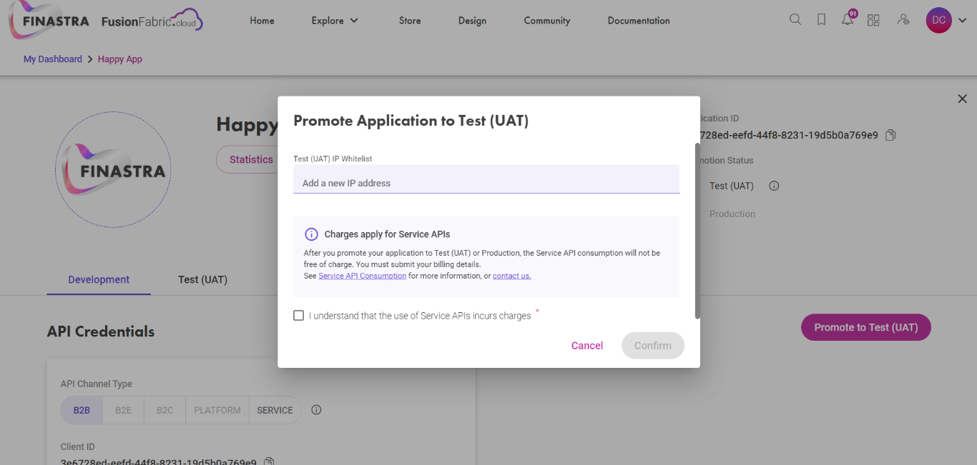977x465 pixels.
Task: Open the Service API Consumption link
Action: 363,276
